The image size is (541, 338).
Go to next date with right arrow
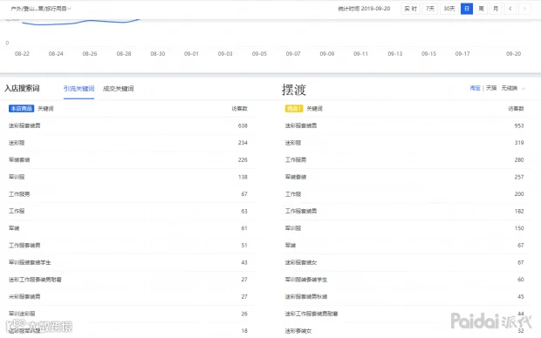coord(524,9)
